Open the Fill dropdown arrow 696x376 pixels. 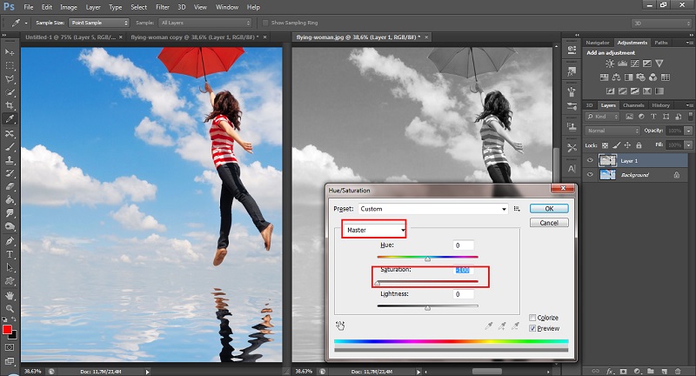[x=688, y=144]
